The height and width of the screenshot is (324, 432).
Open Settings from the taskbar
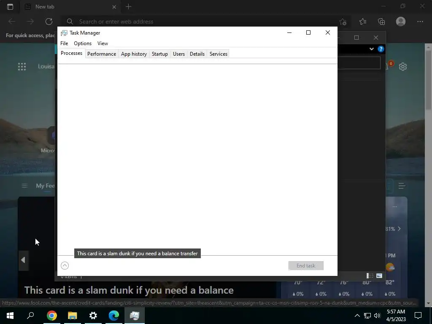coord(93,316)
